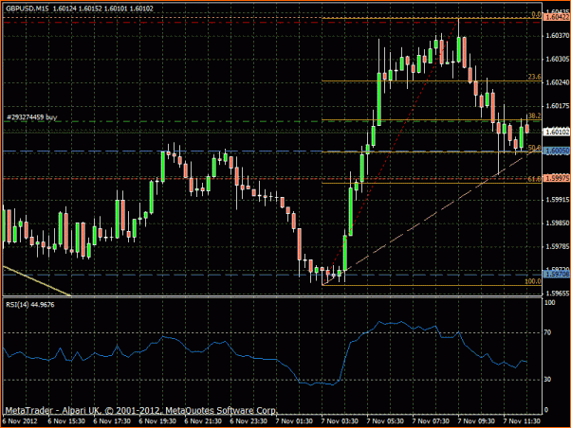Click the blue 1.60050 price tag

pyautogui.click(x=557, y=151)
